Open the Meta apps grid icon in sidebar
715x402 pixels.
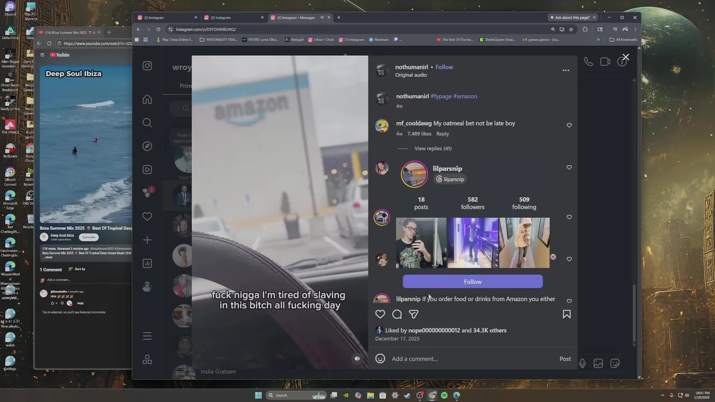(147, 360)
